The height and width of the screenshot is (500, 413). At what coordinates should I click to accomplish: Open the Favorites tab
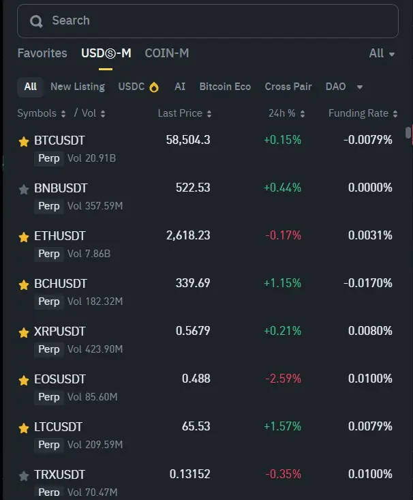tap(42, 53)
